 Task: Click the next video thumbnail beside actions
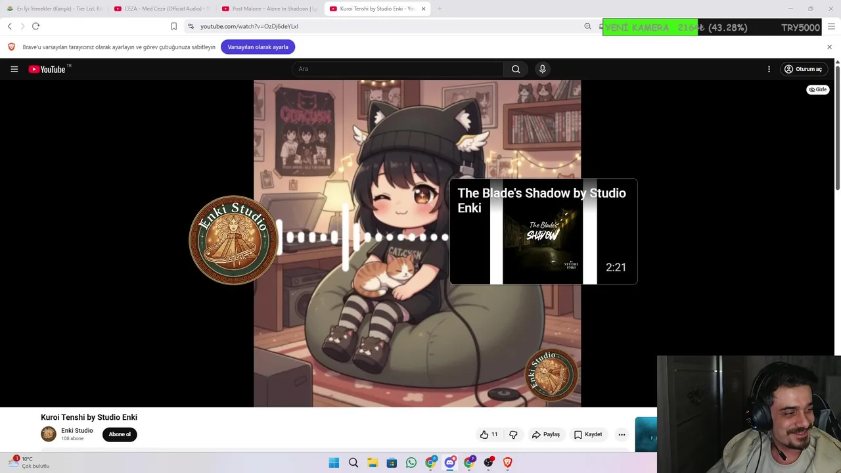point(646,434)
